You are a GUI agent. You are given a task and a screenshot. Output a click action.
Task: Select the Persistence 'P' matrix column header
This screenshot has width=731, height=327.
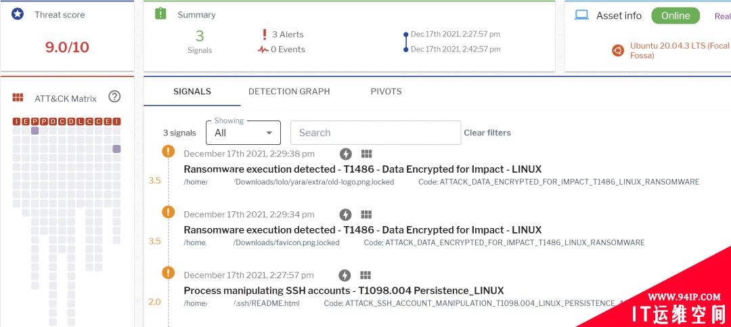[x=35, y=122]
